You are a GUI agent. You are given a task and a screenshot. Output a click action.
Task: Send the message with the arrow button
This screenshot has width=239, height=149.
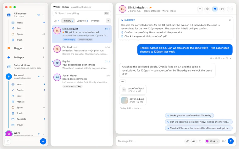pyautogui.click(x=231, y=141)
